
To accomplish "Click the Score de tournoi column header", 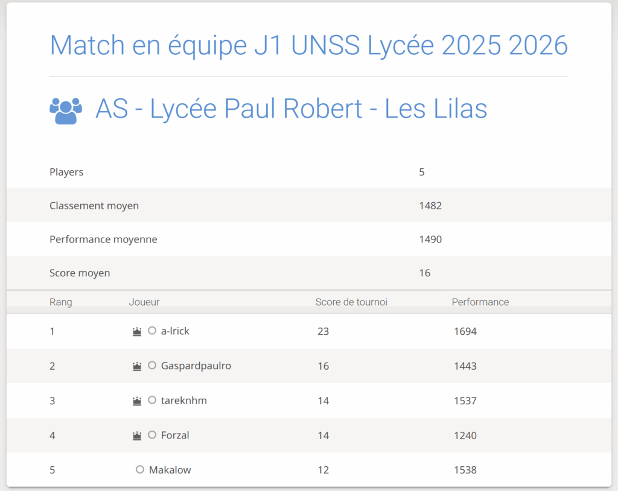I will pos(351,302).
